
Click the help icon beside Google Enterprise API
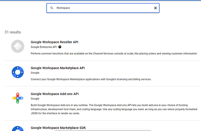click(60, 47)
